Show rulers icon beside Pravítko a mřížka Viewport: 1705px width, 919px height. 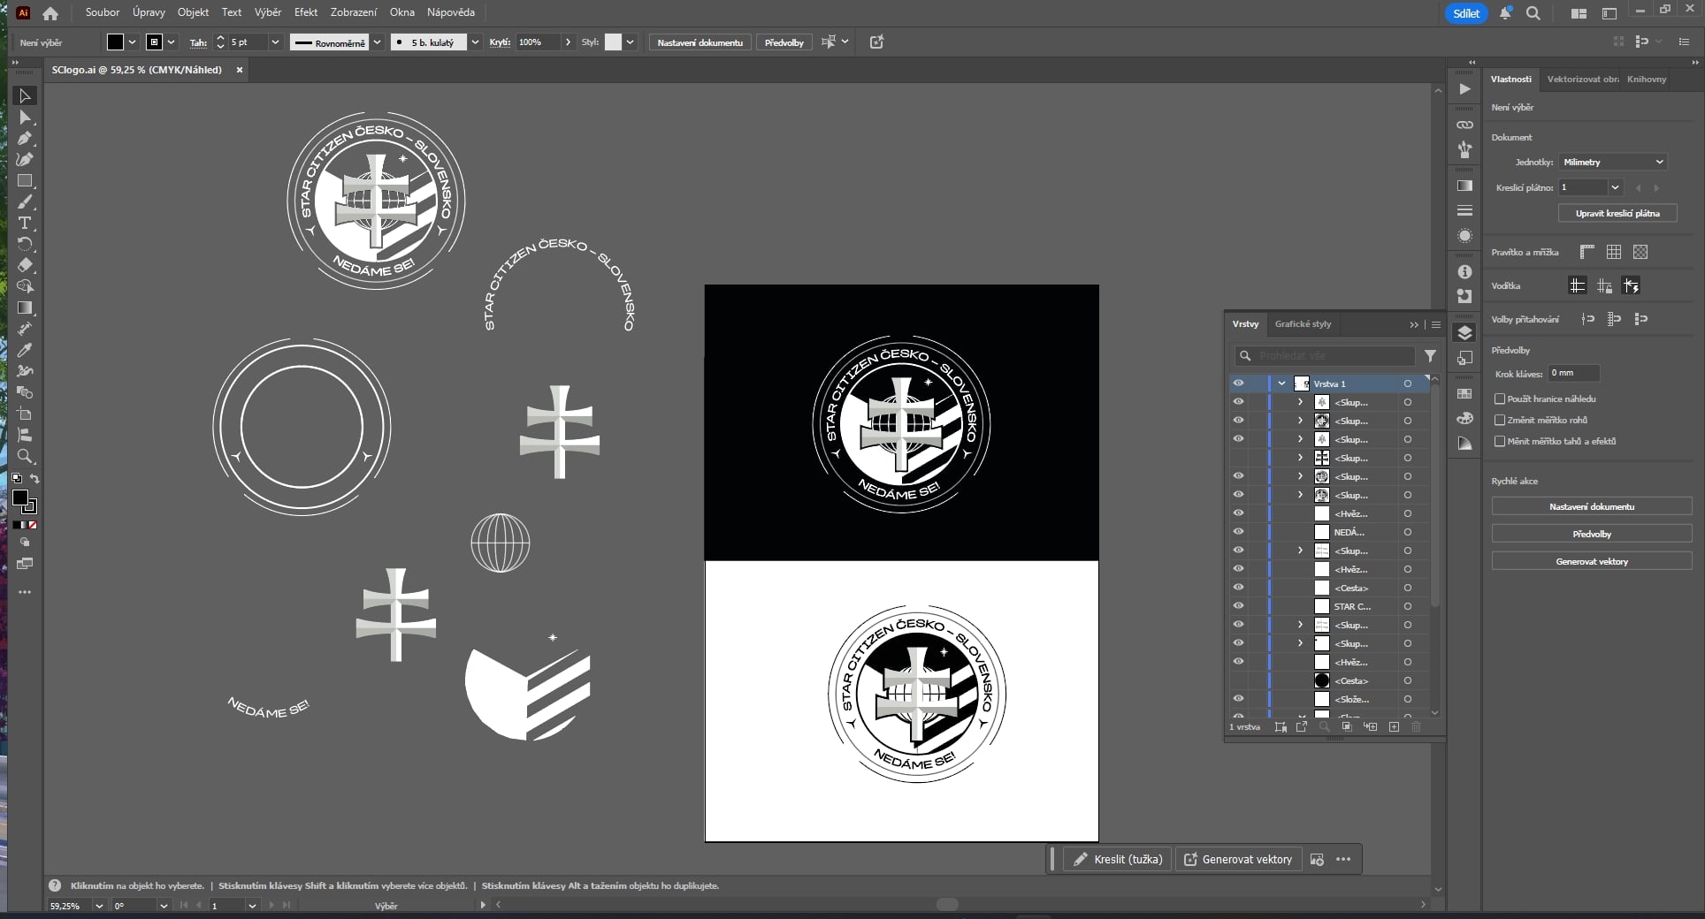click(x=1587, y=252)
